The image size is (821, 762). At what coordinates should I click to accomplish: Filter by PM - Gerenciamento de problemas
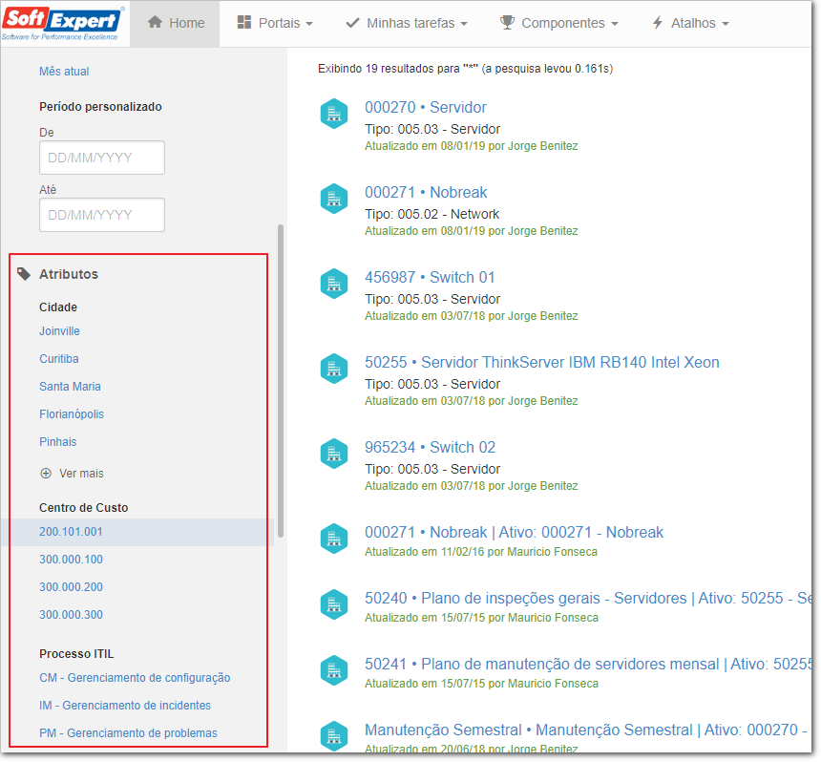tap(128, 733)
